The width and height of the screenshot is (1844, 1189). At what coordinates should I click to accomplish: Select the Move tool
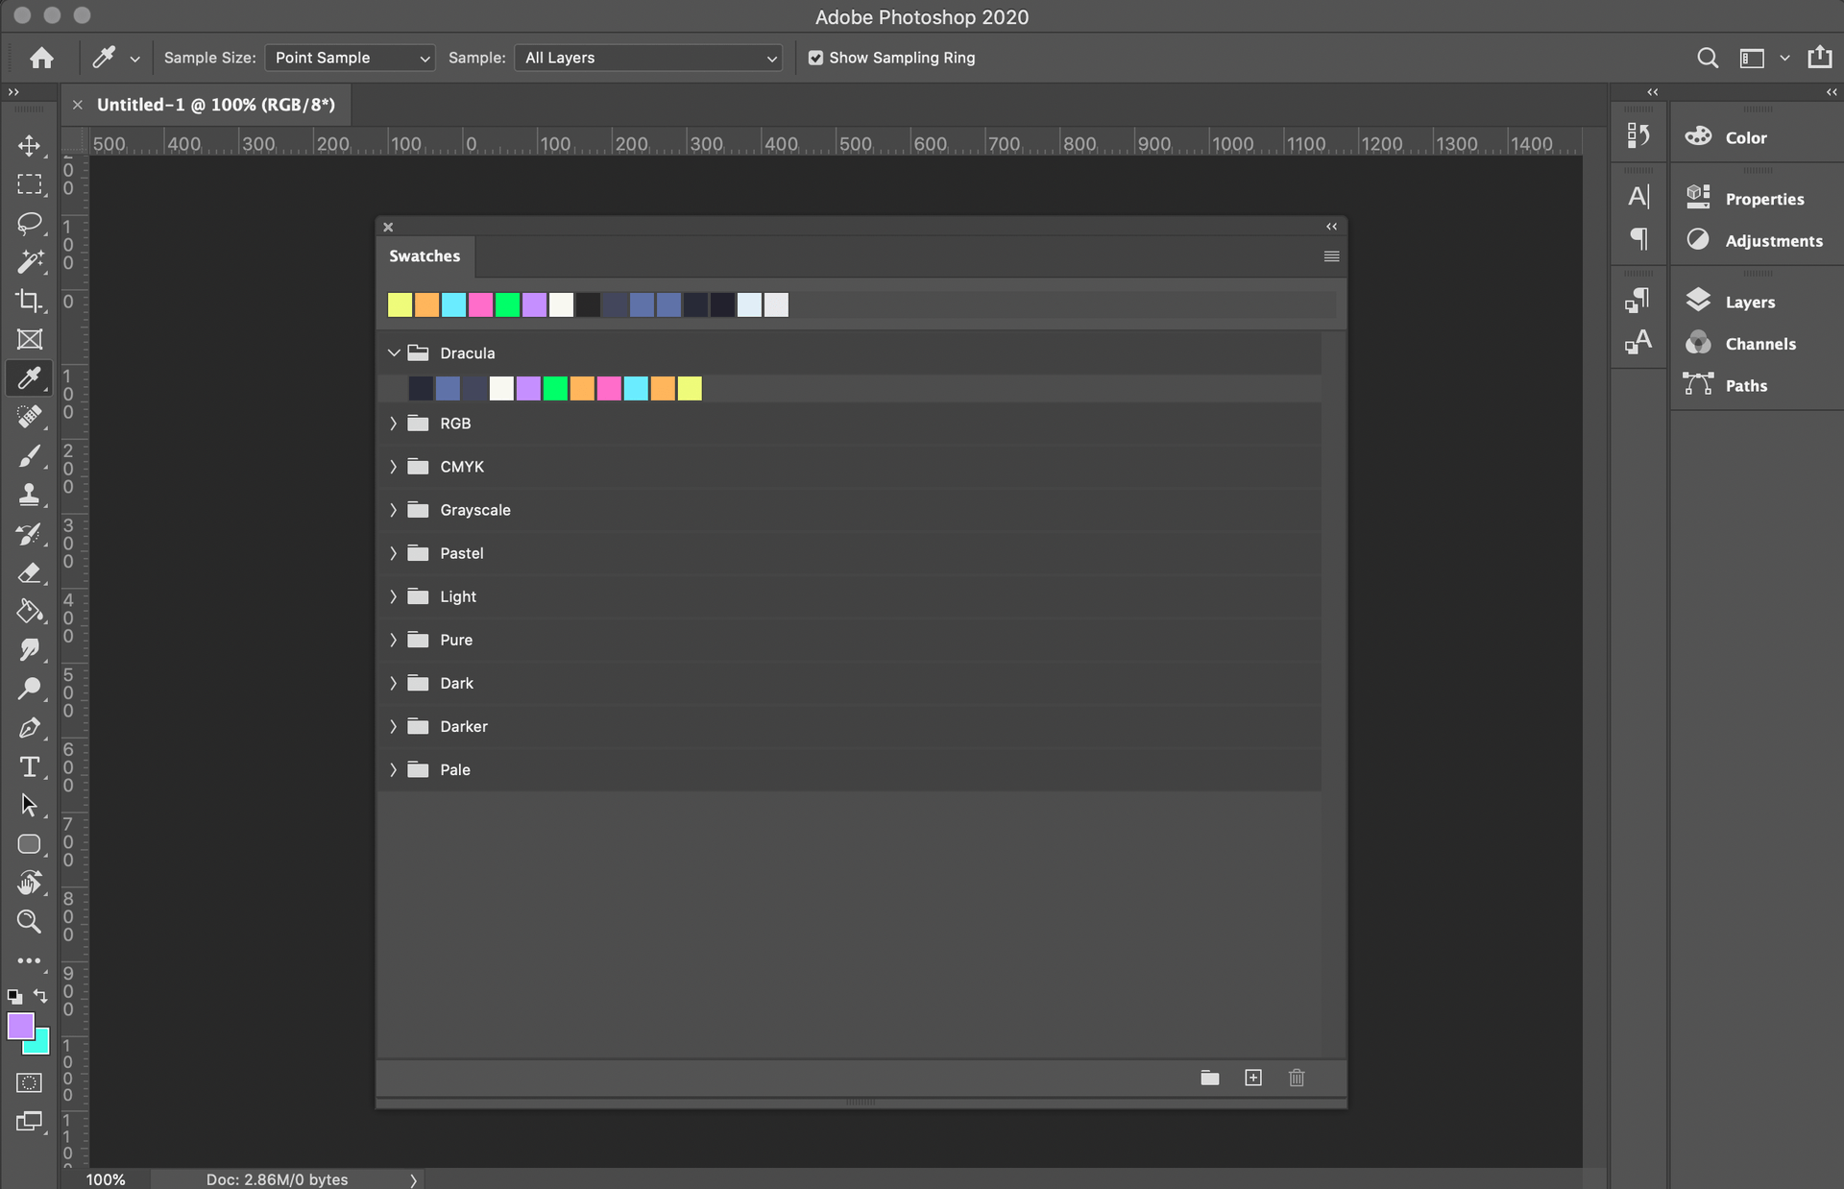[30, 144]
